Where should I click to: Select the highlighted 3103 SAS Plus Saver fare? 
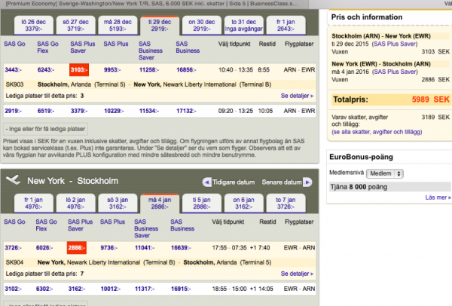(81, 69)
